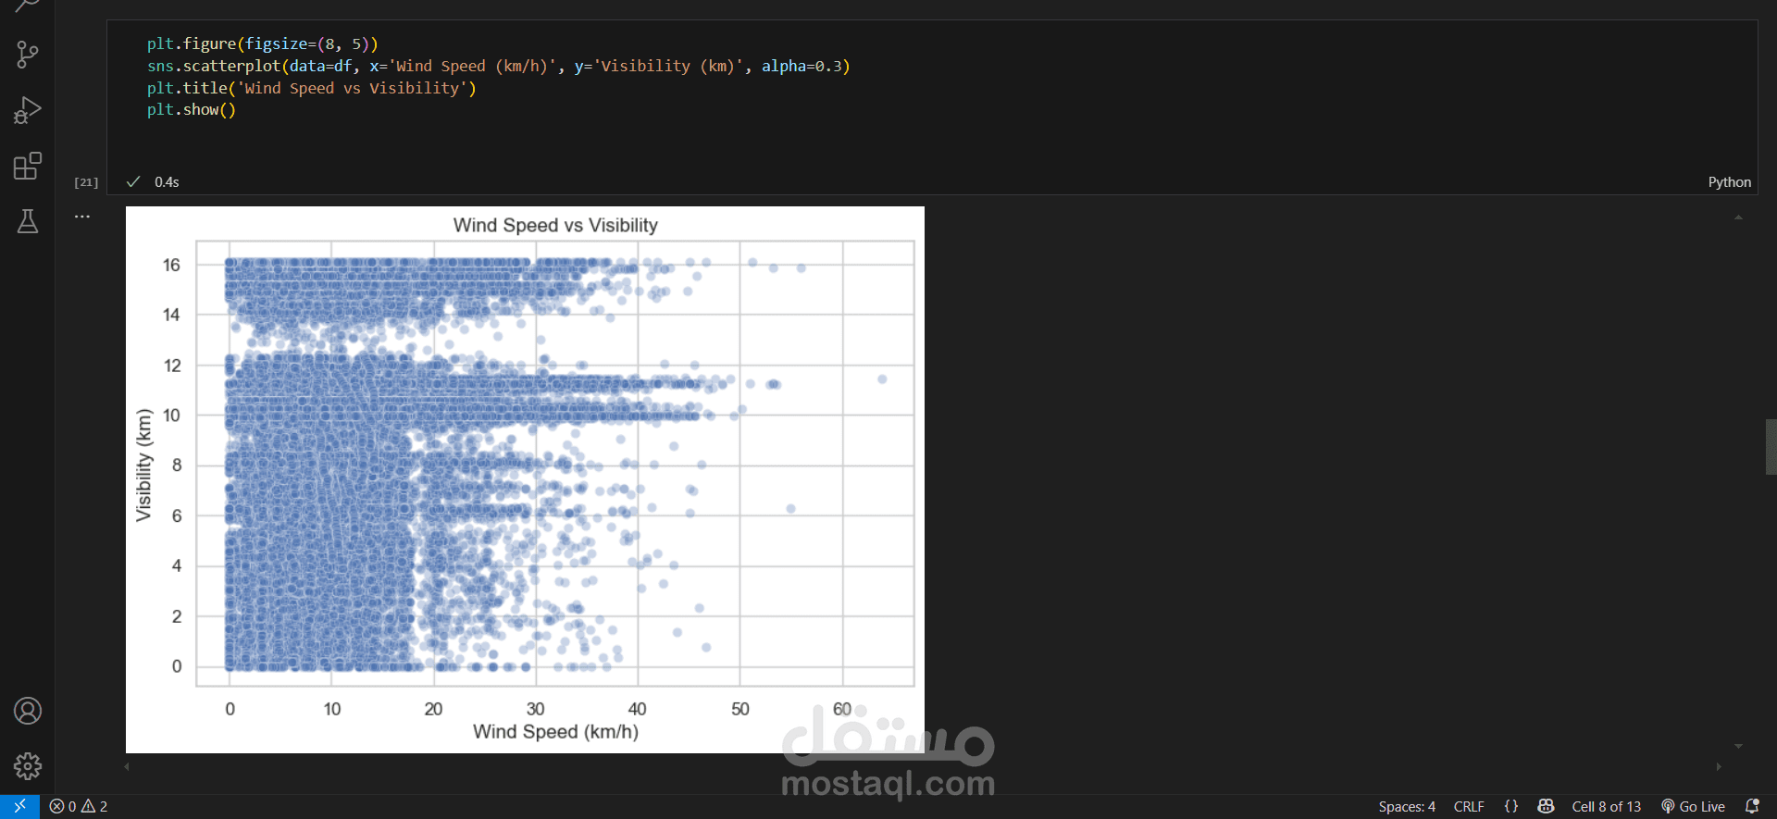Open the Extensions view
The height and width of the screenshot is (819, 1777).
pos(28,166)
